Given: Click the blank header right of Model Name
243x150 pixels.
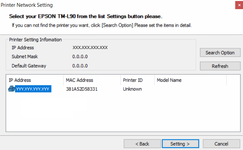Looking at the screenshot, I should click(x=233, y=80).
